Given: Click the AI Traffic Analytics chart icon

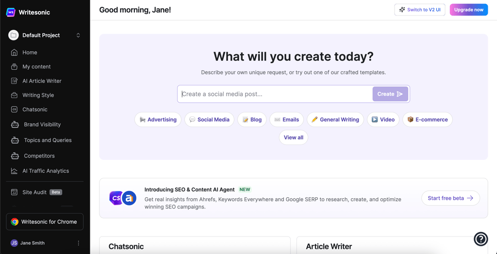Looking at the screenshot, I should 14,171.
